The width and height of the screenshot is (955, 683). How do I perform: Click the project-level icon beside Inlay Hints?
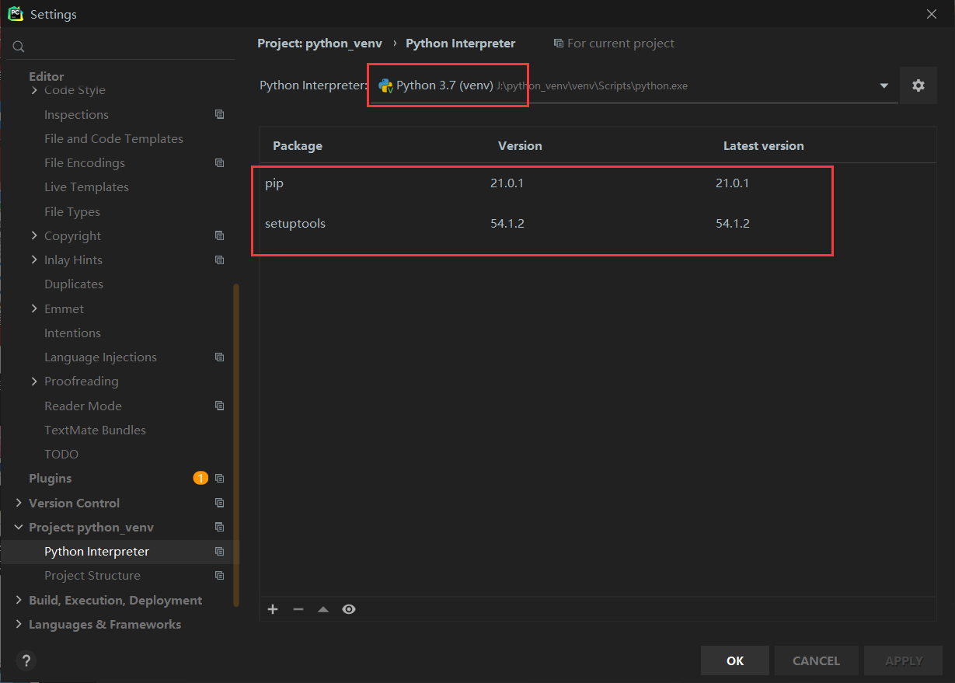click(x=220, y=260)
